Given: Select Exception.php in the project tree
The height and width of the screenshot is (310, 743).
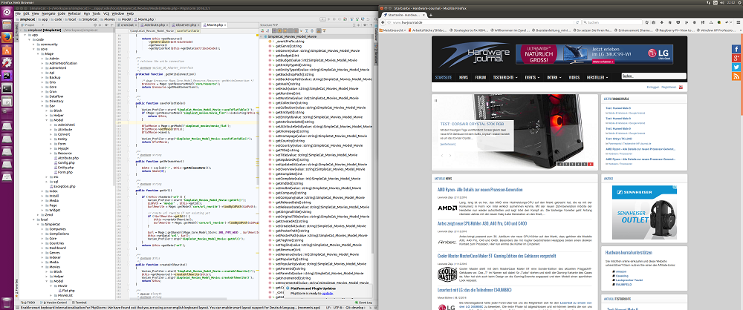Looking at the screenshot, I should 63,186.
